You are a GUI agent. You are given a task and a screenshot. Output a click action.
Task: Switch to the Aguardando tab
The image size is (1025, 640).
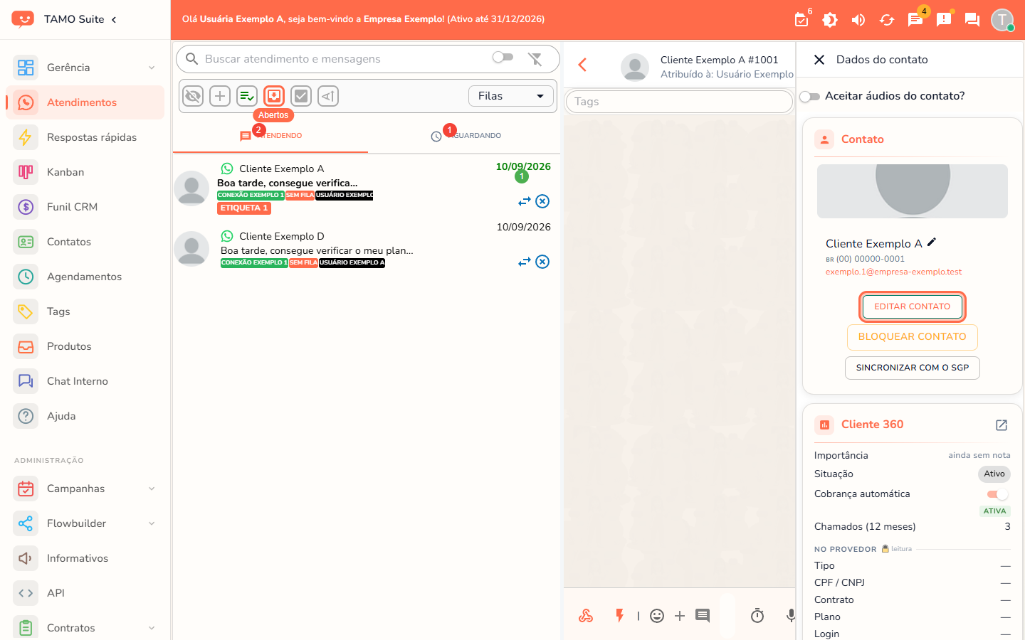[x=466, y=135]
